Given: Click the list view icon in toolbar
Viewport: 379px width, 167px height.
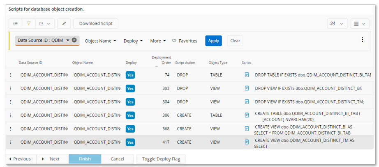Looking at the screenshot, I should pos(16,24).
